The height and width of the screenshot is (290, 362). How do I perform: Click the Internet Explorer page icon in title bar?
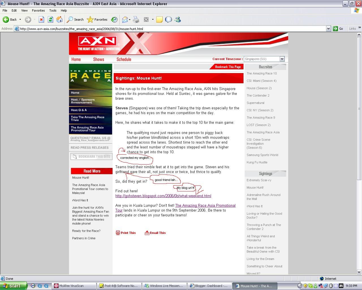[x=3, y=4]
